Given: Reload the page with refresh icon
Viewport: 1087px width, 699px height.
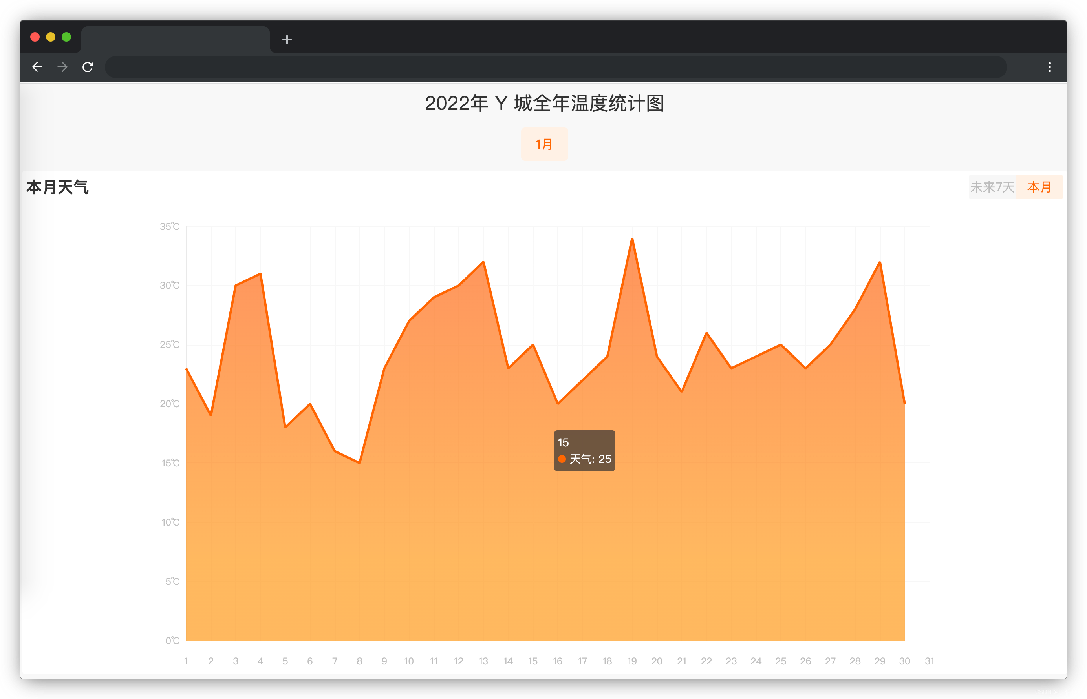Looking at the screenshot, I should 88,67.
